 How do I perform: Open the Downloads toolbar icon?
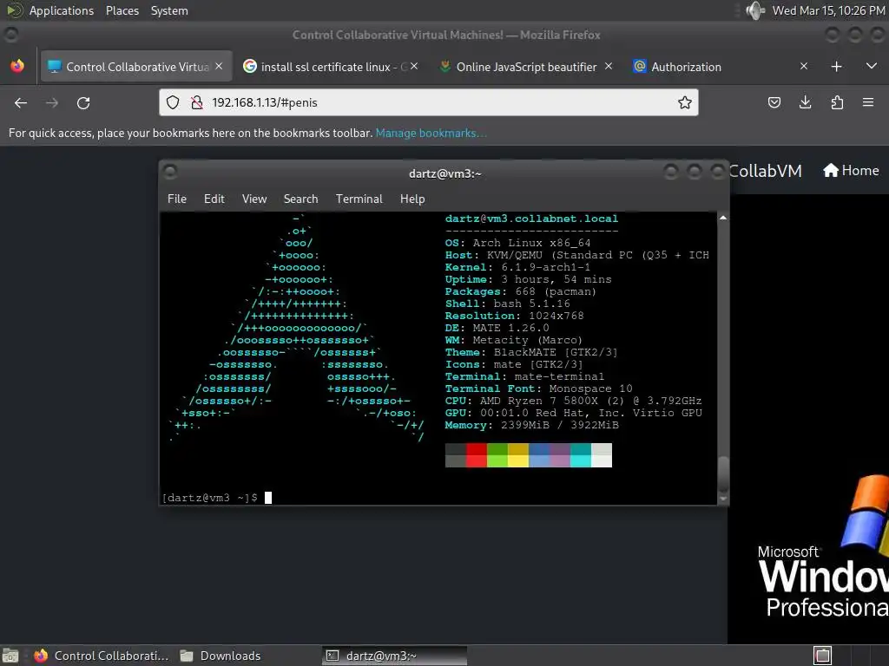click(805, 102)
